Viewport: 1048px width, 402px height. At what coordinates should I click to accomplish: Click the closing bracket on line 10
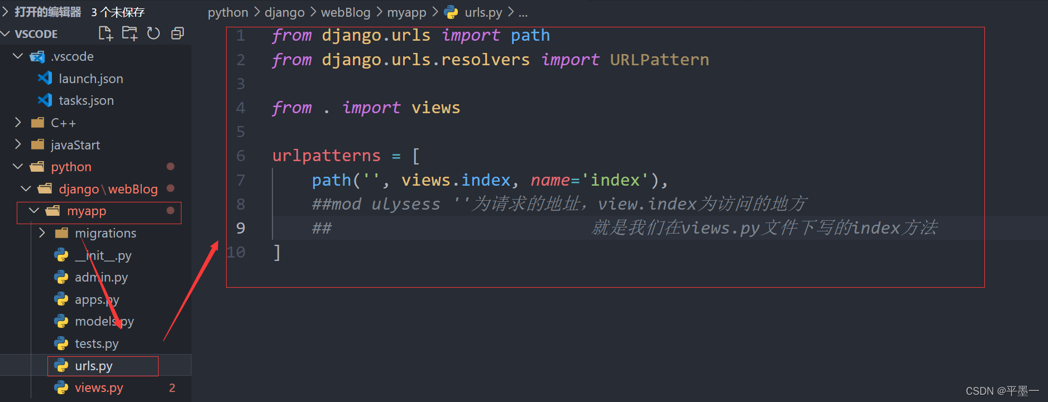click(277, 253)
